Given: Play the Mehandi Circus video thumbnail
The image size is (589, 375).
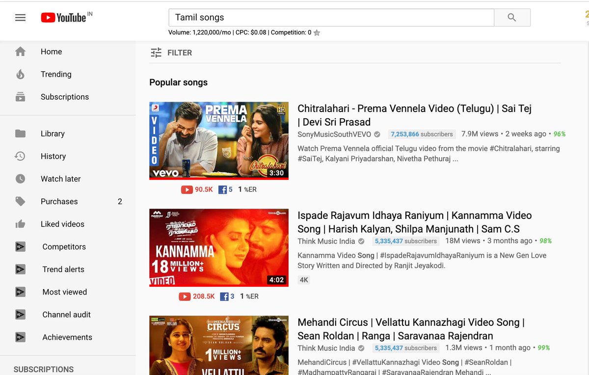Looking at the screenshot, I should point(219,345).
